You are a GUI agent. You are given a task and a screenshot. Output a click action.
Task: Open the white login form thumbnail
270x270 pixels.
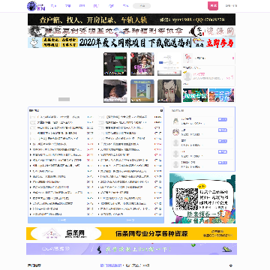point(169,64)
